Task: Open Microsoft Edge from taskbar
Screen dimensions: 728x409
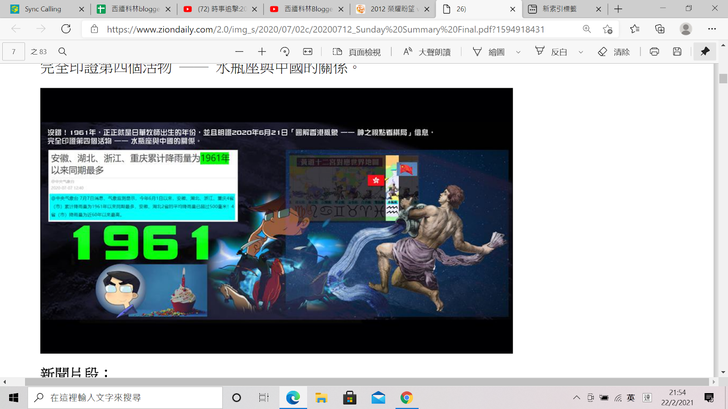Action: click(x=293, y=398)
